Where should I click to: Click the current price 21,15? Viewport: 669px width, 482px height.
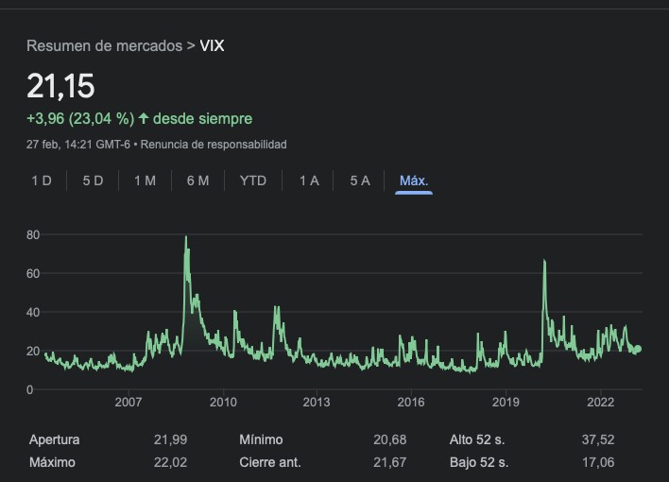[60, 87]
